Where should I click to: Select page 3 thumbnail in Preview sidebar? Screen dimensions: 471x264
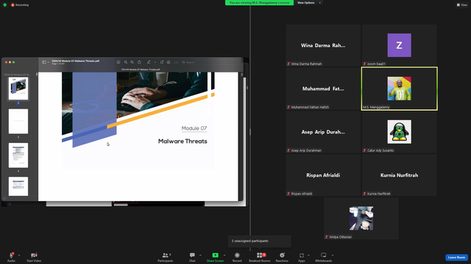[x=18, y=155]
